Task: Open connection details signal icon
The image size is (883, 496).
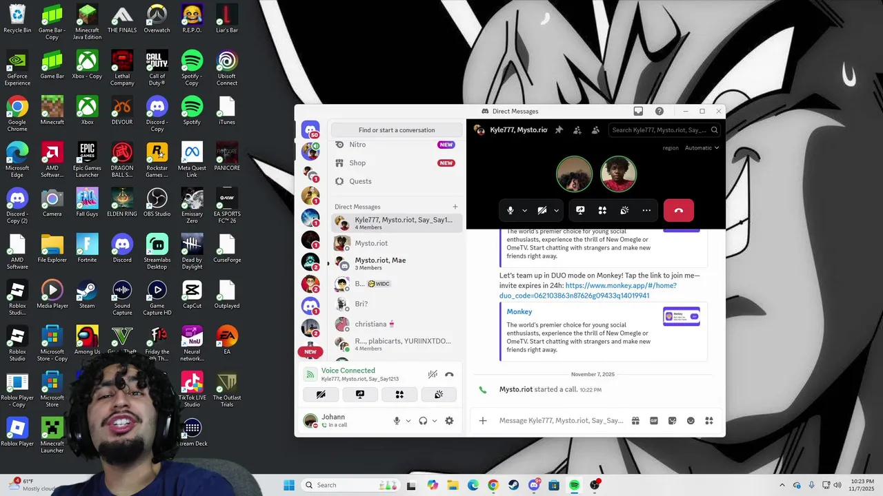Action: coord(310,374)
